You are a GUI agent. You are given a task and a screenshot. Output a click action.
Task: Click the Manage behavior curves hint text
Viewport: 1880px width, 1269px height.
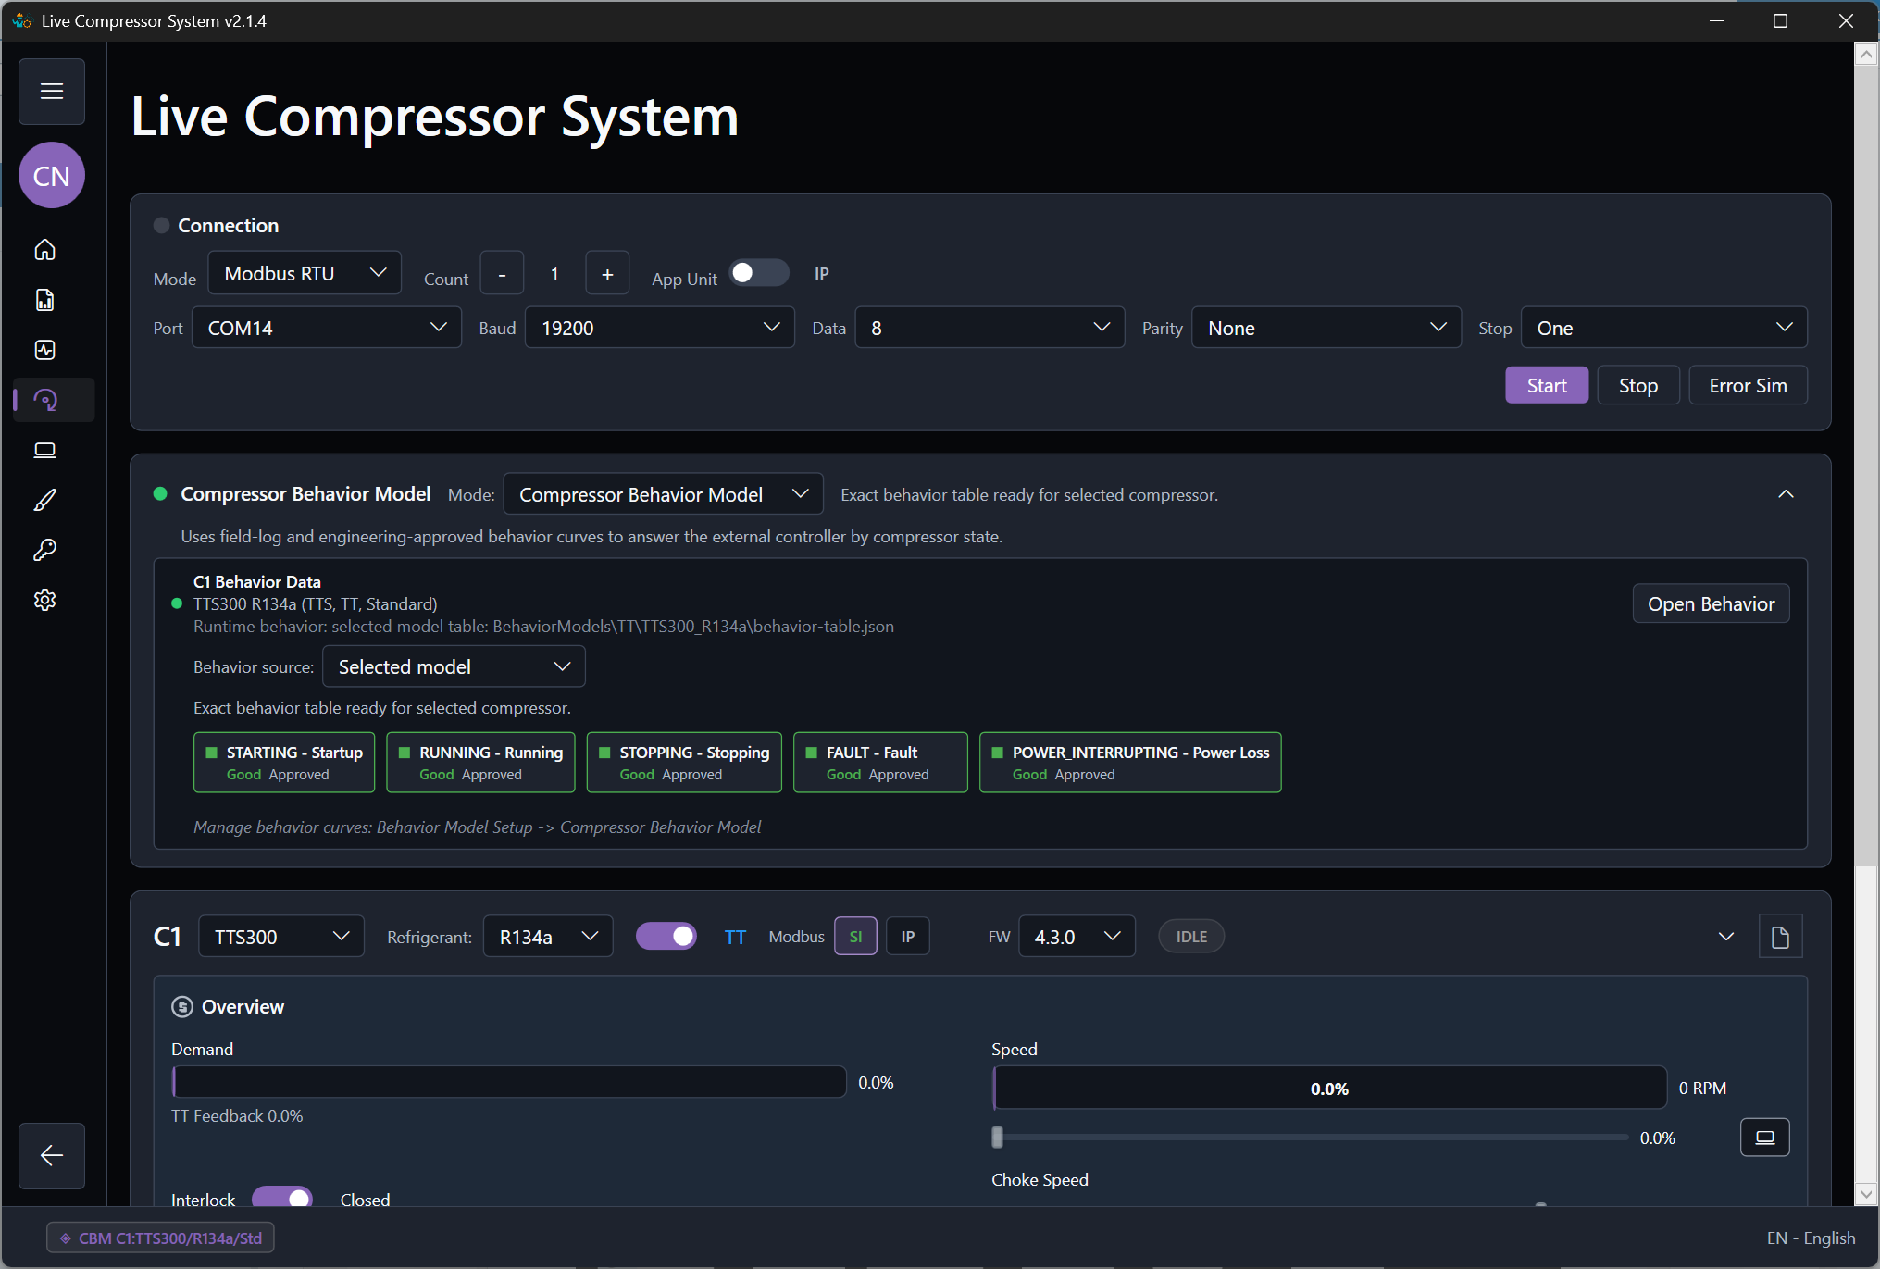(x=477, y=827)
